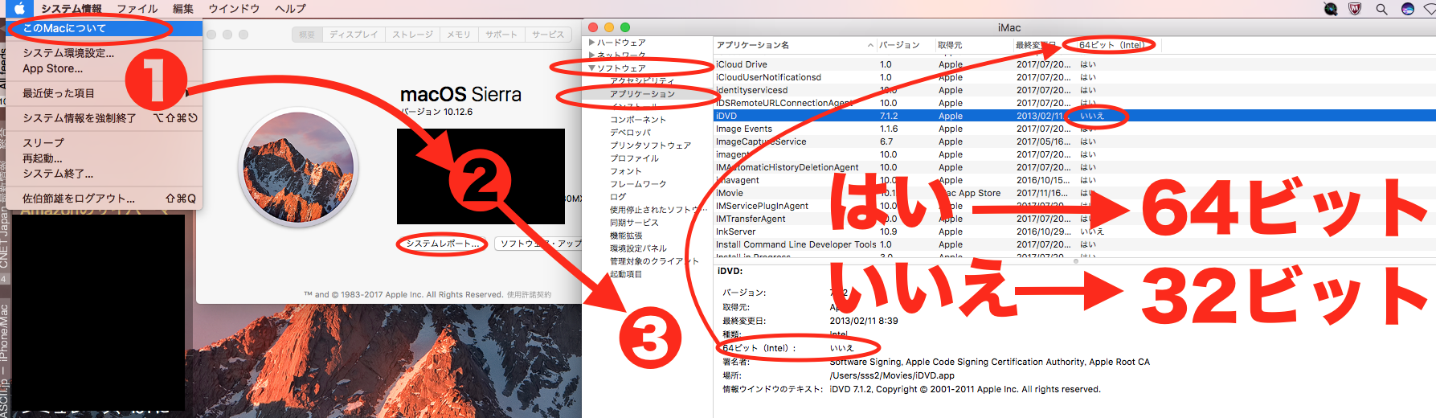Sort by 取得元 column header
Image resolution: width=1436 pixels, height=418 pixels.
(x=973, y=45)
